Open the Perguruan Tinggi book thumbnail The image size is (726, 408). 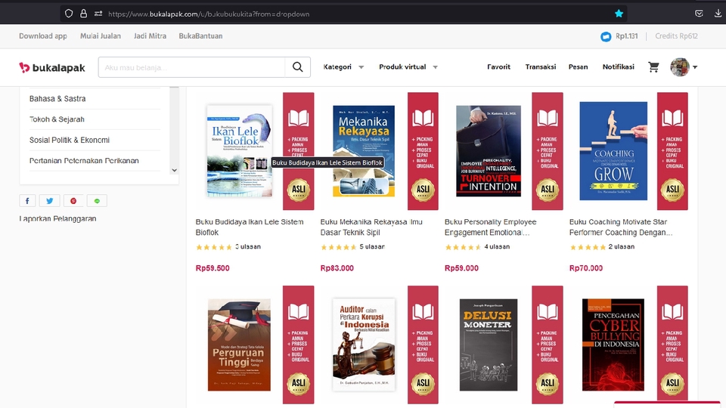pos(239,345)
